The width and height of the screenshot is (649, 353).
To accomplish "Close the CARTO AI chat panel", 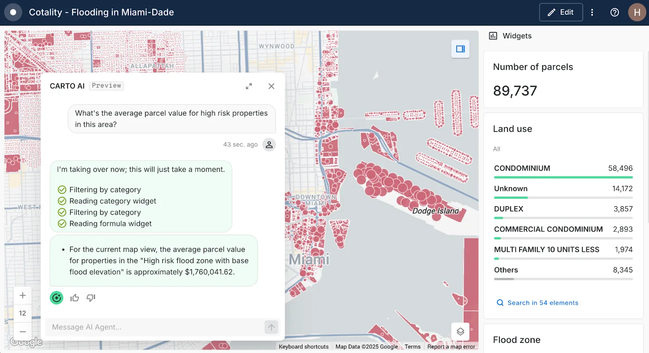I will pos(271,86).
